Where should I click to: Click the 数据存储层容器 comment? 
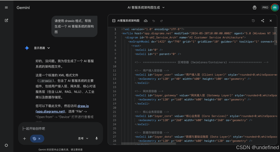pos(152,133)
